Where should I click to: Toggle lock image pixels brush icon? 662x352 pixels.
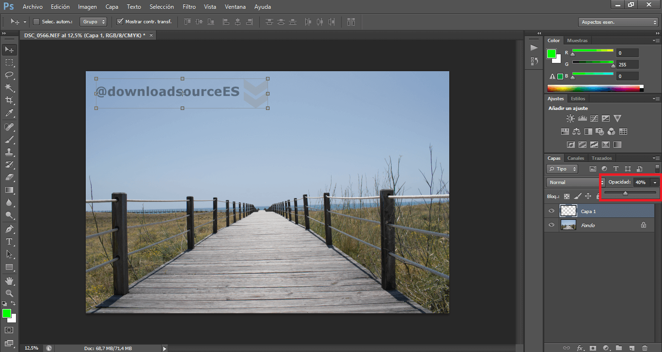click(577, 196)
